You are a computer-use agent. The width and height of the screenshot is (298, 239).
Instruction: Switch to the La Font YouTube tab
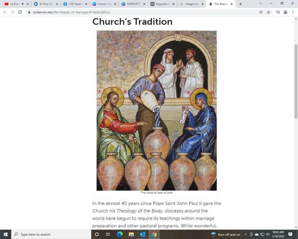[15, 4]
